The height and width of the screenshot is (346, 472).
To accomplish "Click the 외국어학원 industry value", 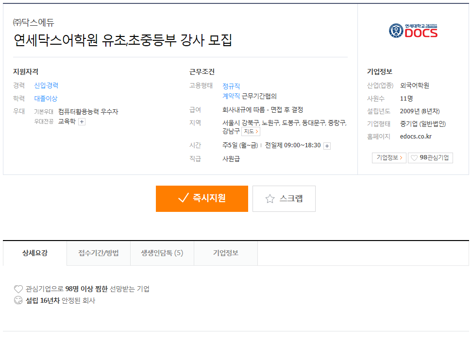I will (415, 86).
